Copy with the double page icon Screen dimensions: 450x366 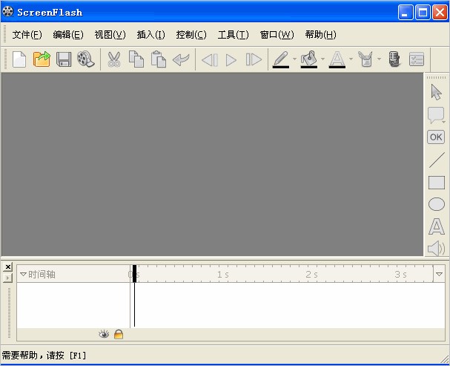[x=136, y=59]
